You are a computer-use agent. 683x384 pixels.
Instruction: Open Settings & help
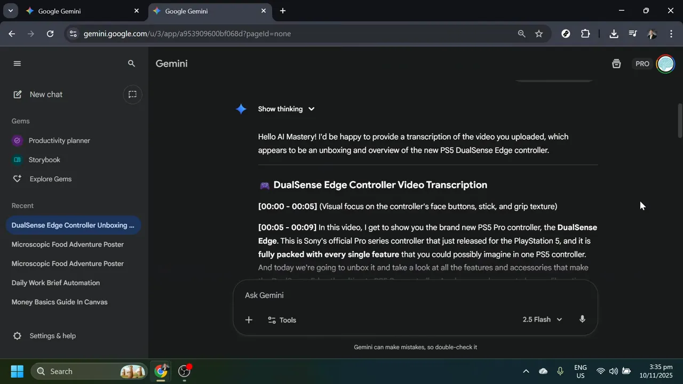pyautogui.click(x=45, y=336)
